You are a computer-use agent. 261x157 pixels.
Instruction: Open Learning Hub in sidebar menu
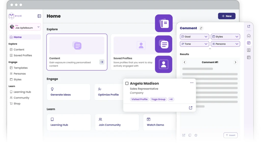coord(22,92)
